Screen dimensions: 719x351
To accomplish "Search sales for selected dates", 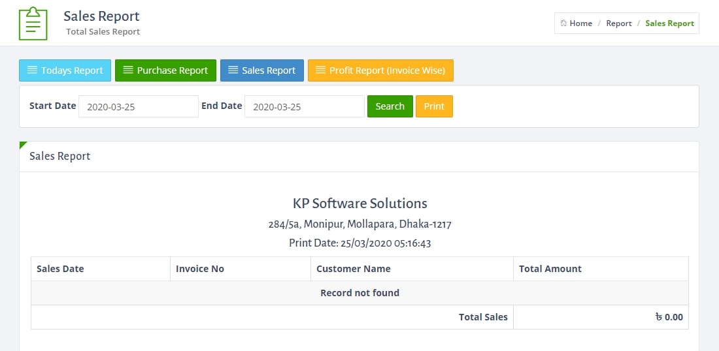I will click(390, 106).
